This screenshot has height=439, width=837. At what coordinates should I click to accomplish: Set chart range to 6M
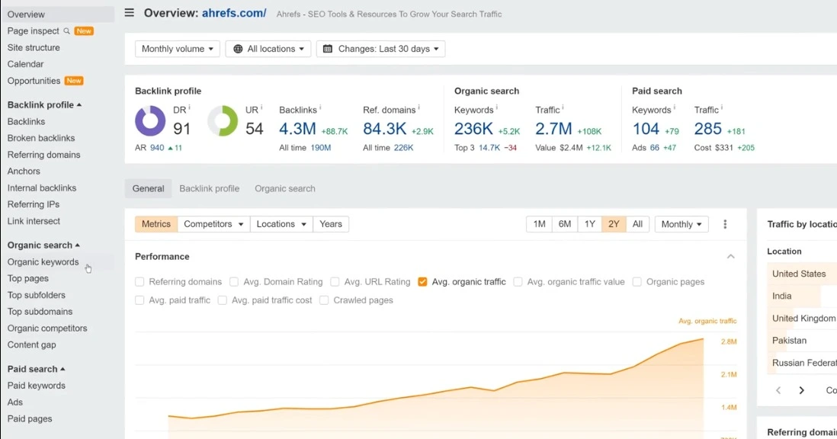tap(565, 224)
